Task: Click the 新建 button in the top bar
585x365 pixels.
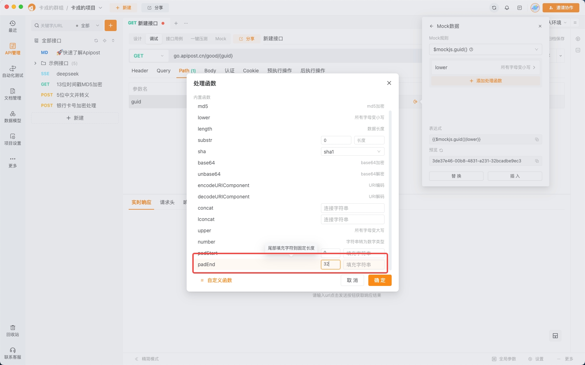Action: pyautogui.click(x=123, y=8)
